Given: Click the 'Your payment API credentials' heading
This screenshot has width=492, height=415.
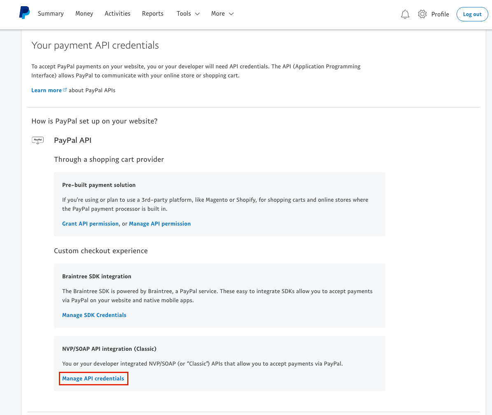Looking at the screenshot, I should [x=95, y=45].
